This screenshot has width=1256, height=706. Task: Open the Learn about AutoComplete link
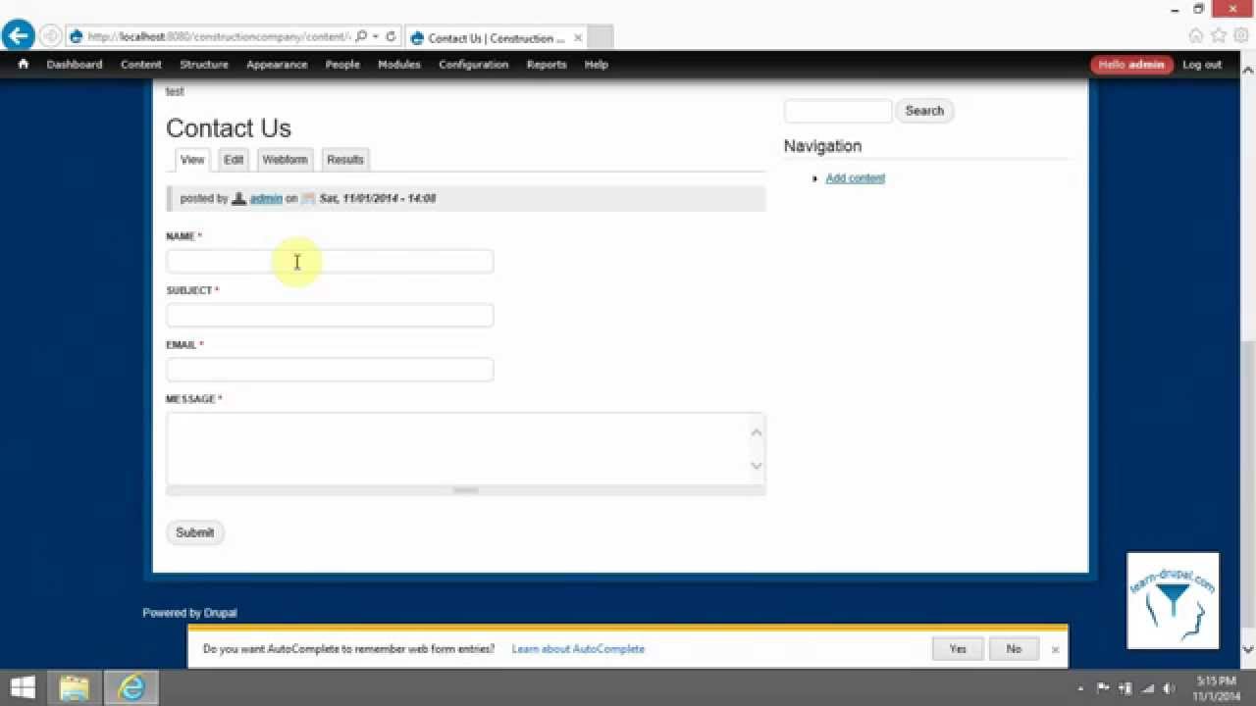578,649
